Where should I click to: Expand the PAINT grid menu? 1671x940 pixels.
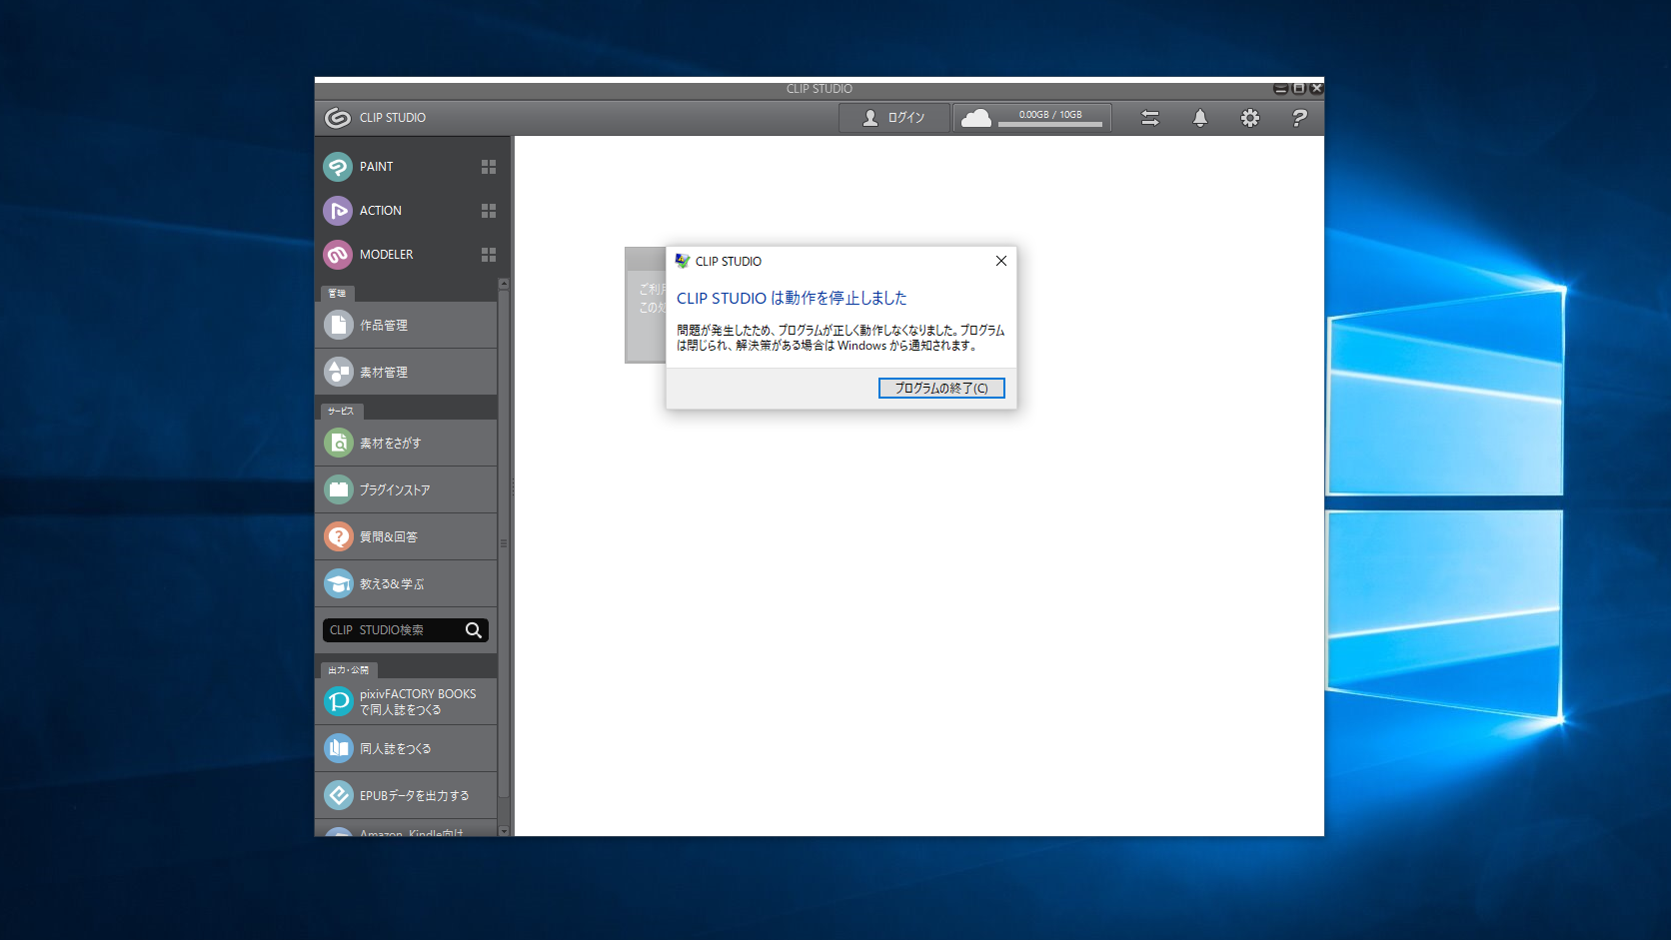pyautogui.click(x=488, y=167)
